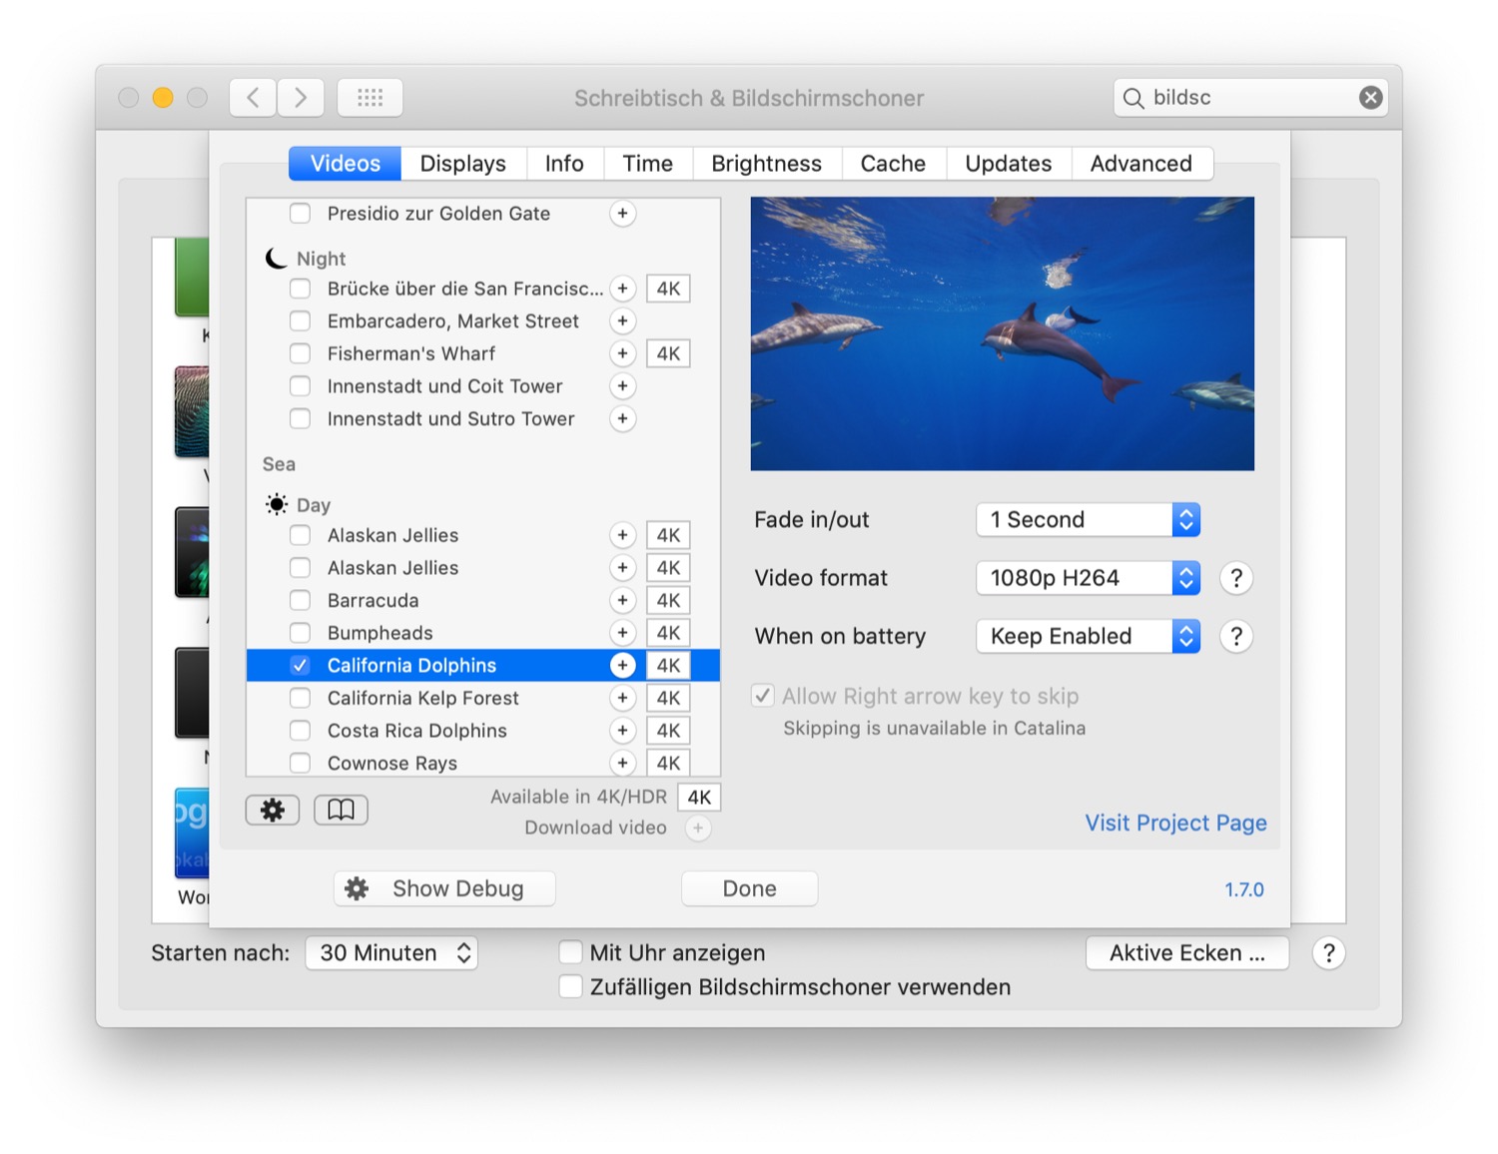Screen dimensions: 1498x1154
Task: Click help question mark beside Video format
Action: pos(1235,578)
